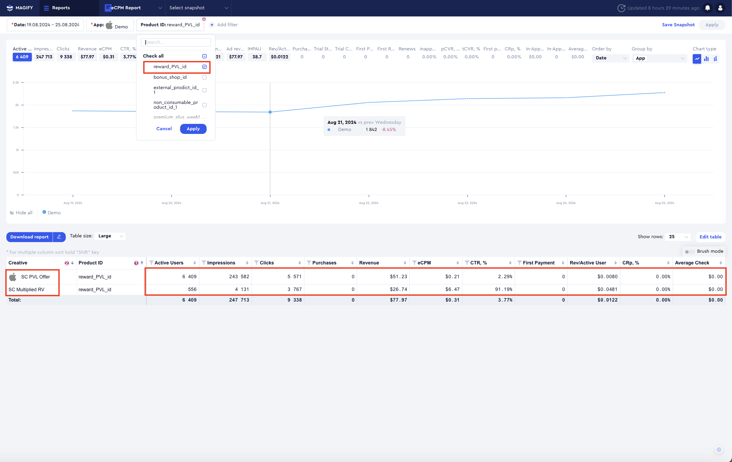Remove the Product ID filter

point(204,19)
